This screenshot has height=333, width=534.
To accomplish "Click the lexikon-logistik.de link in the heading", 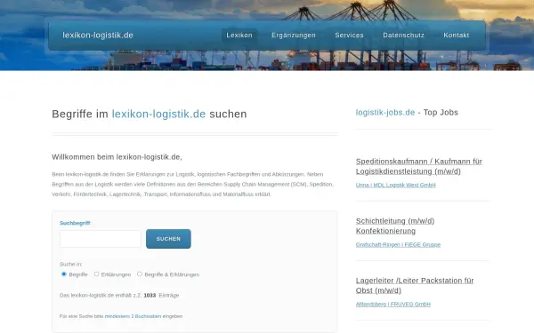I will click(158, 114).
